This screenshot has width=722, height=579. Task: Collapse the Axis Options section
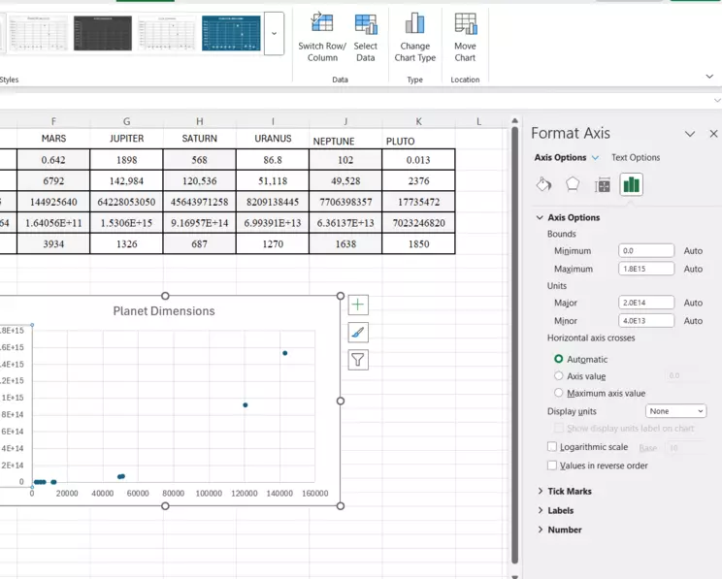tap(540, 217)
